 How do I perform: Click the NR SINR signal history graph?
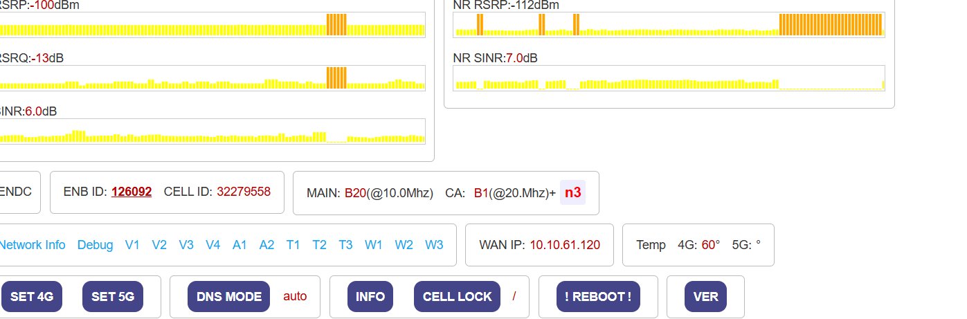tap(669, 78)
